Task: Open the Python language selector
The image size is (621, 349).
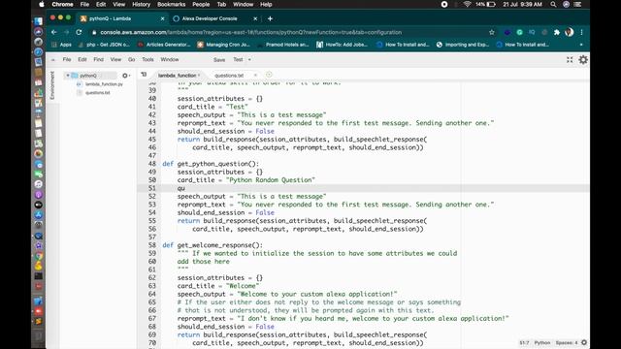Action: pyautogui.click(x=542, y=342)
